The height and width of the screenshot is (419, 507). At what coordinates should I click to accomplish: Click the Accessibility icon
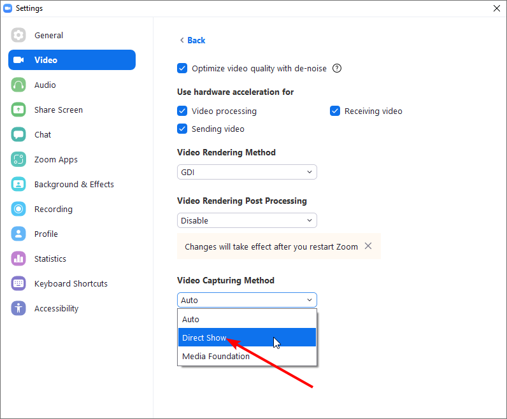[18, 308]
